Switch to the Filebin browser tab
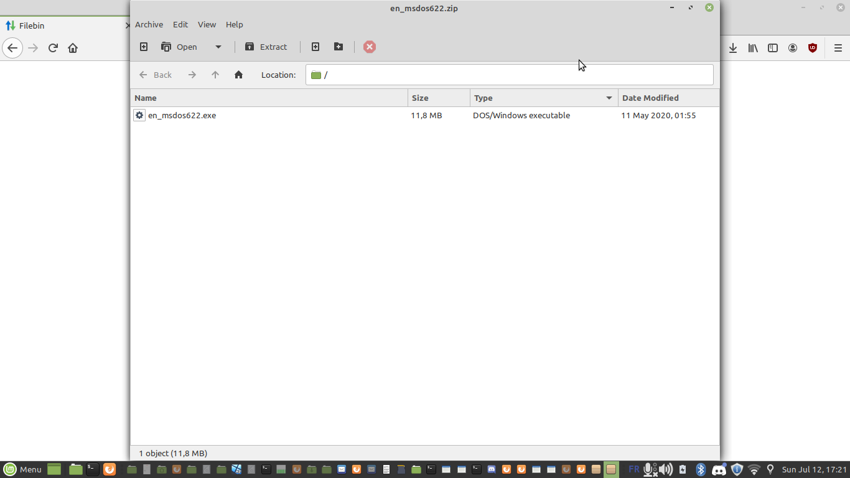Screen dimensions: 850x478 pyautogui.click(x=65, y=26)
